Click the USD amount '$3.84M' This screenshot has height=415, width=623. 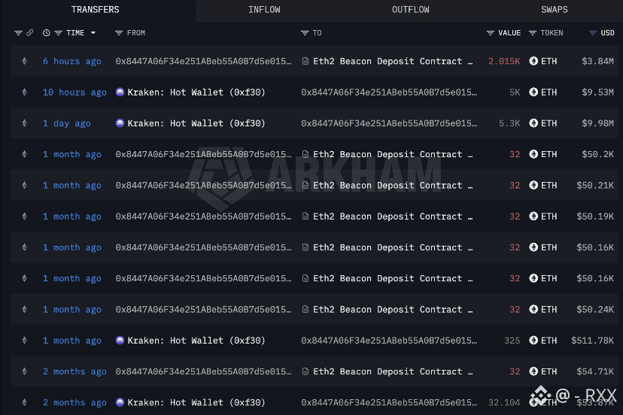597,61
